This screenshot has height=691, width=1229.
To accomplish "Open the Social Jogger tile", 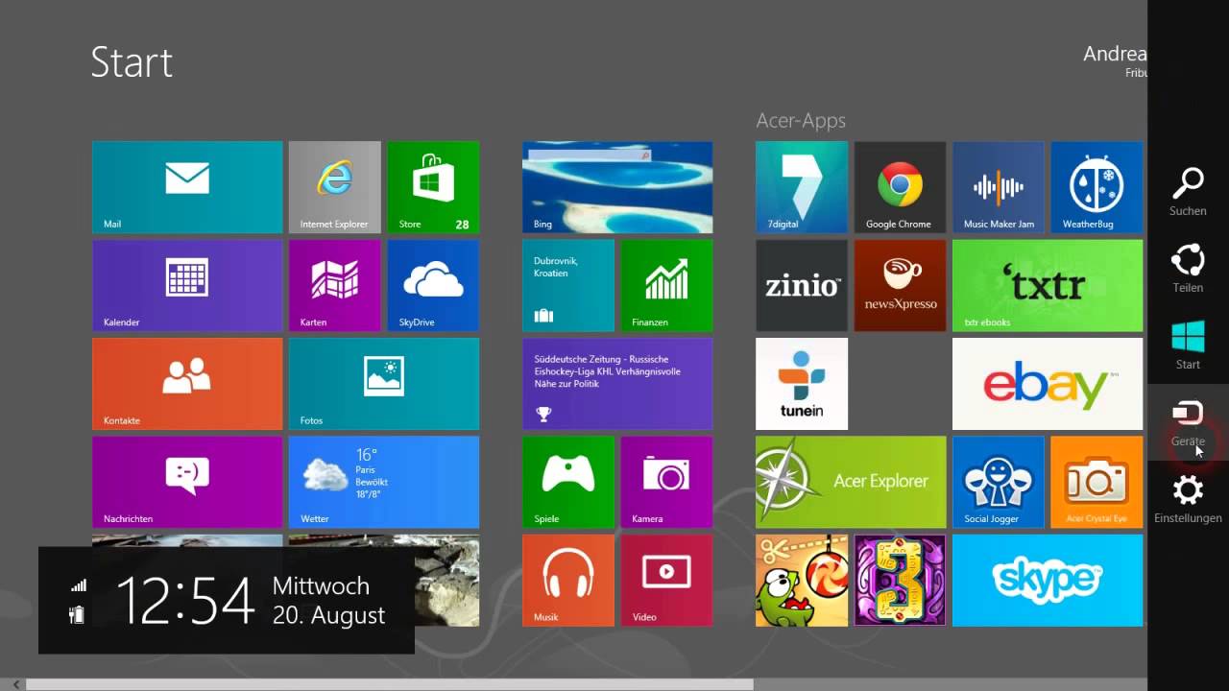I will (x=999, y=483).
